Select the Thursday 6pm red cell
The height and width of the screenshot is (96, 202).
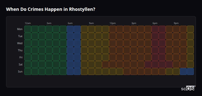click(155, 50)
